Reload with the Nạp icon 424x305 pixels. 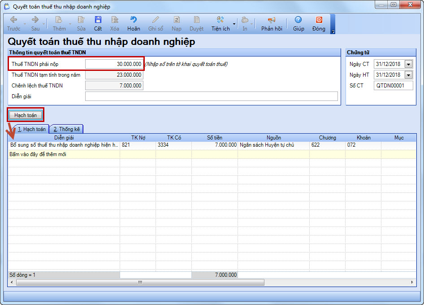point(176,20)
